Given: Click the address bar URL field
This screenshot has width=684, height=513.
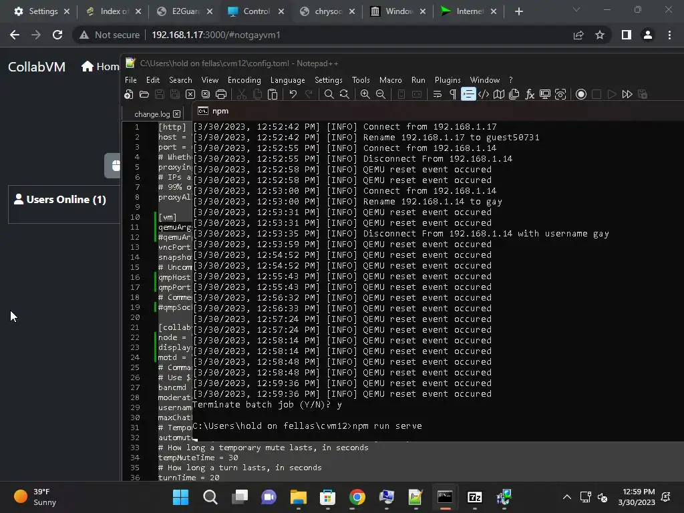Looking at the screenshot, I should [x=216, y=35].
